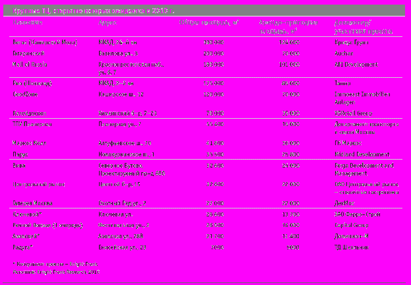The height and width of the screenshot is (285, 411).
Task: Select the 'Гагаринский' name cell
Action: coord(28,53)
